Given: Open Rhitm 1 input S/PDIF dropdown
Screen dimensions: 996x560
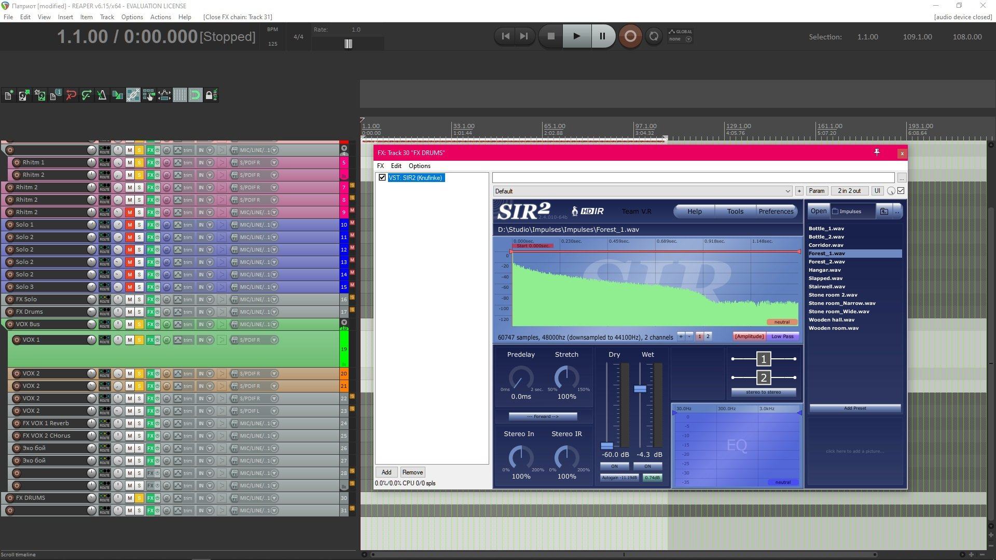Looking at the screenshot, I should (274, 163).
